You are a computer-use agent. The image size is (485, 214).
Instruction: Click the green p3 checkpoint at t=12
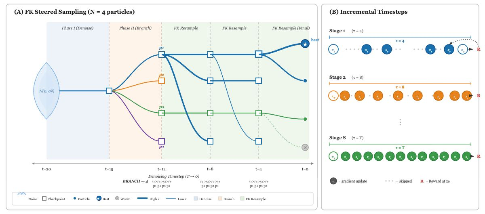[x=162, y=113]
